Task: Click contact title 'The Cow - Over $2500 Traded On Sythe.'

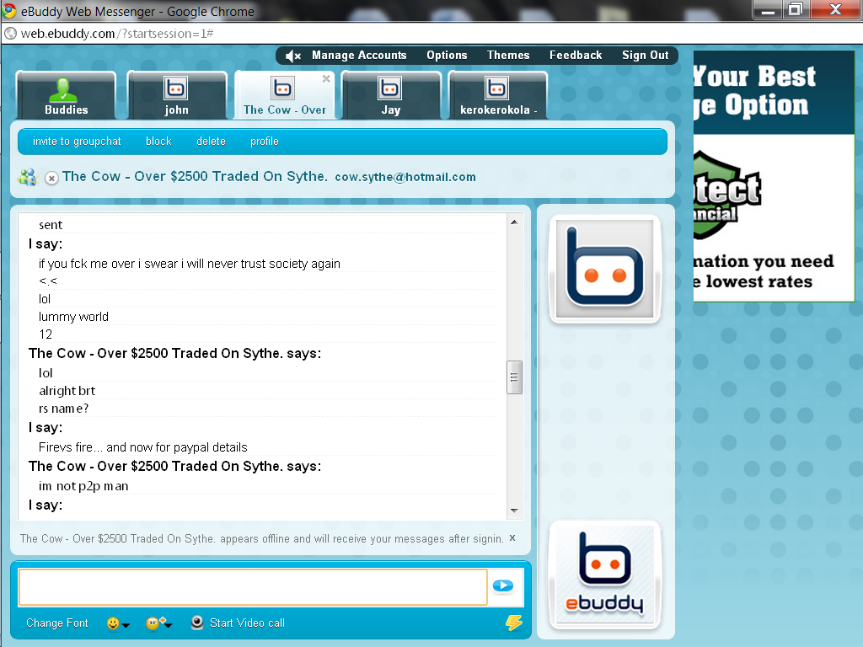Action: point(195,177)
